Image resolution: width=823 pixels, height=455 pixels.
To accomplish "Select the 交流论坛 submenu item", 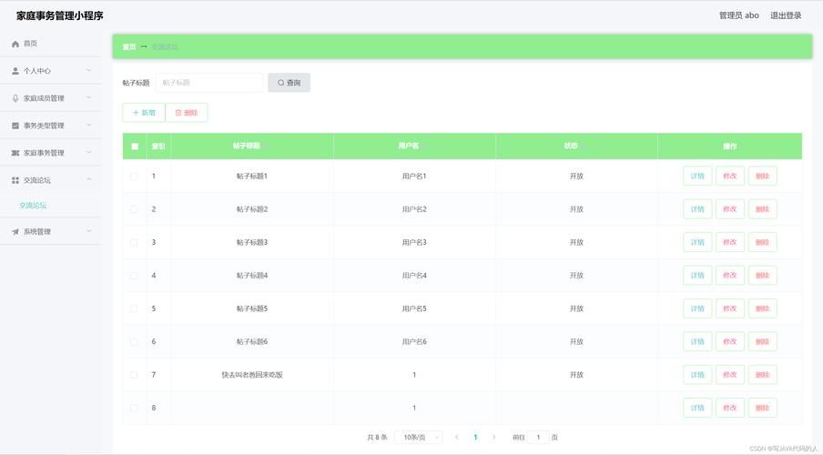I will [x=34, y=206].
